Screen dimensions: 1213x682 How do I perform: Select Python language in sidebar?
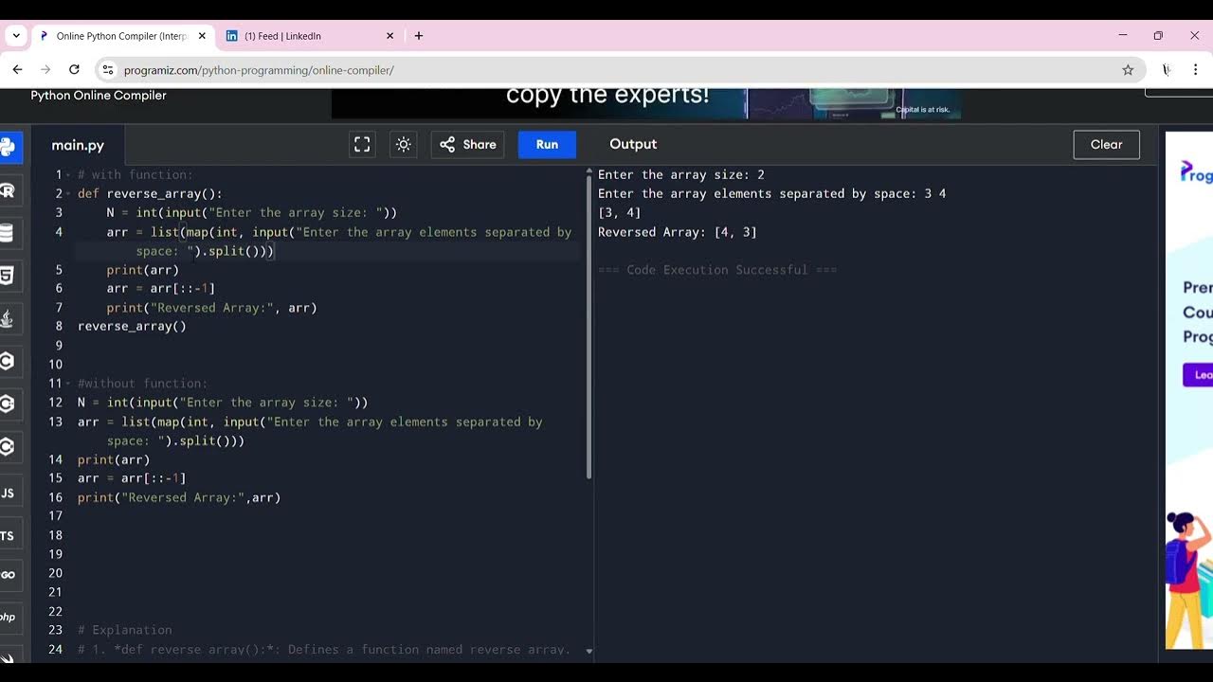pyautogui.click(x=7, y=147)
